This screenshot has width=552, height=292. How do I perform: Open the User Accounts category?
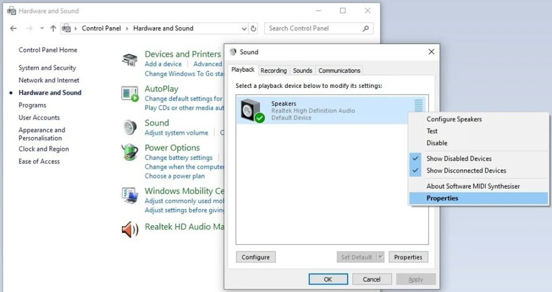tap(39, 117)
